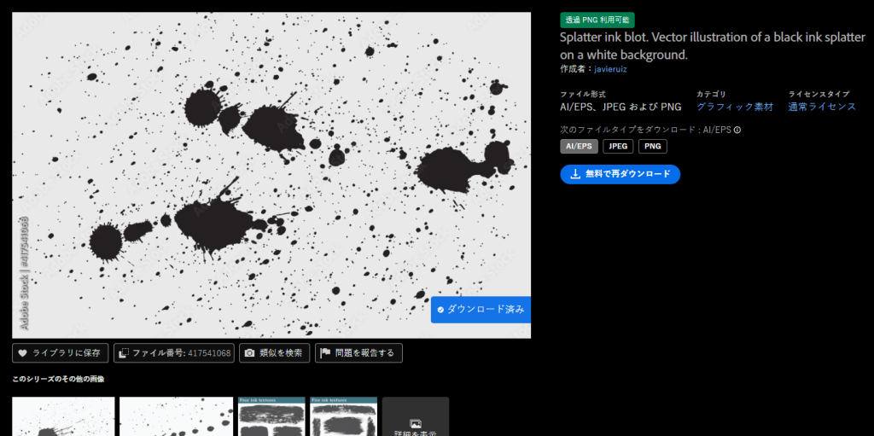Screen dimensions: 874x436
Task: Open the second ink splatter series thumbnail
Action: [176, 416]
